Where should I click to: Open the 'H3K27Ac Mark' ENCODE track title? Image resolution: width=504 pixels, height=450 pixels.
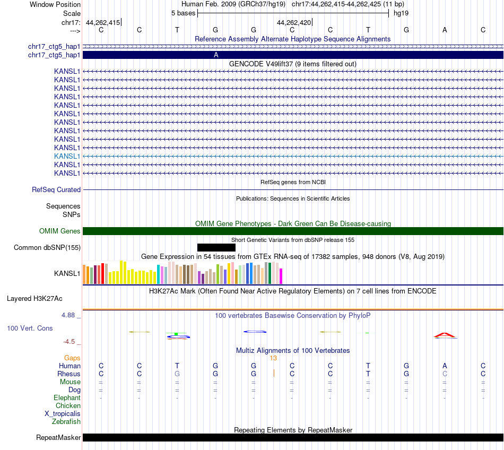click(x=292, y=291)
